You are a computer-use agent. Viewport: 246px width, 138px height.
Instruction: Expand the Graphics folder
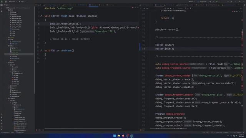pyautogui.click(x=9, y=86)
